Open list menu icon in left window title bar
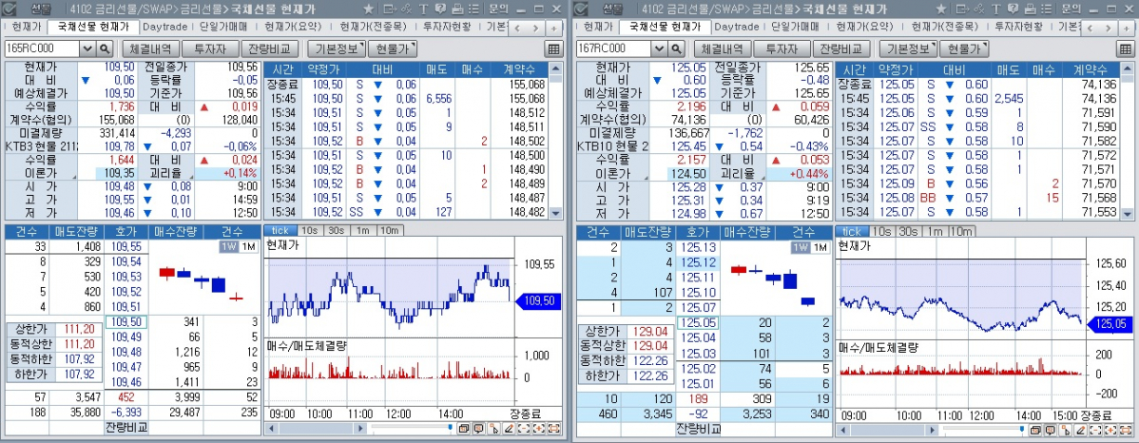The width and height of the screenshot is (1139, 443). click(x=473, y=9)
